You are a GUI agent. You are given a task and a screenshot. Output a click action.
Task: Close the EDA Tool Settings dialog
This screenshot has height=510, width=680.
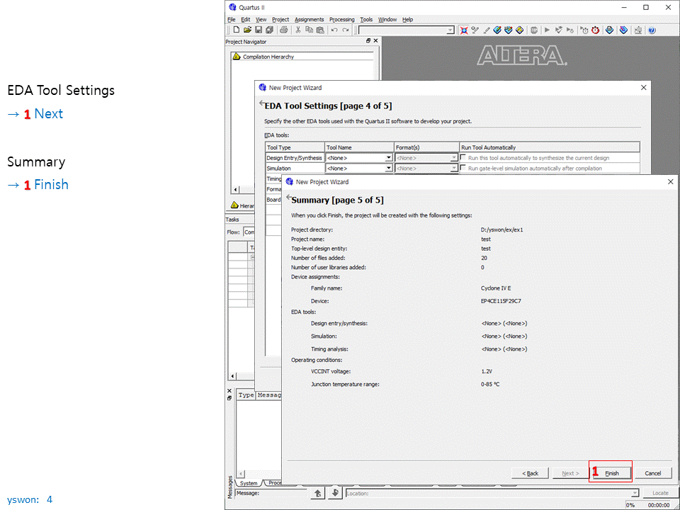pyautogui.click(x=643, y=88)
